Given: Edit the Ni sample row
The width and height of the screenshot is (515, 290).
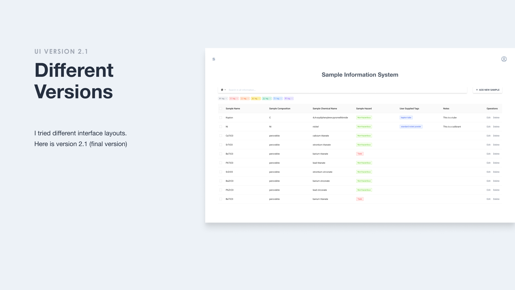Looking at the screenshot, I should coord(488,127).
